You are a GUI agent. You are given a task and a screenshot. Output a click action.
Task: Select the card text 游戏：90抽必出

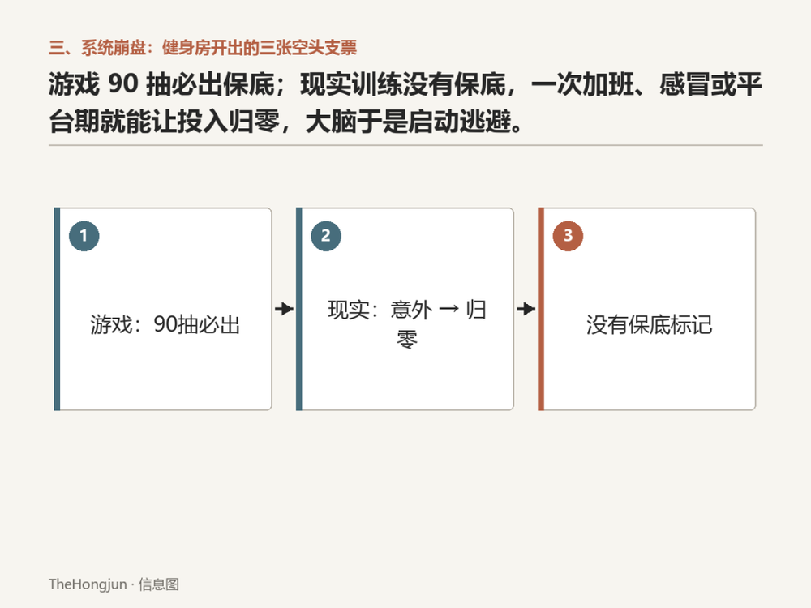tap(165, 325)
